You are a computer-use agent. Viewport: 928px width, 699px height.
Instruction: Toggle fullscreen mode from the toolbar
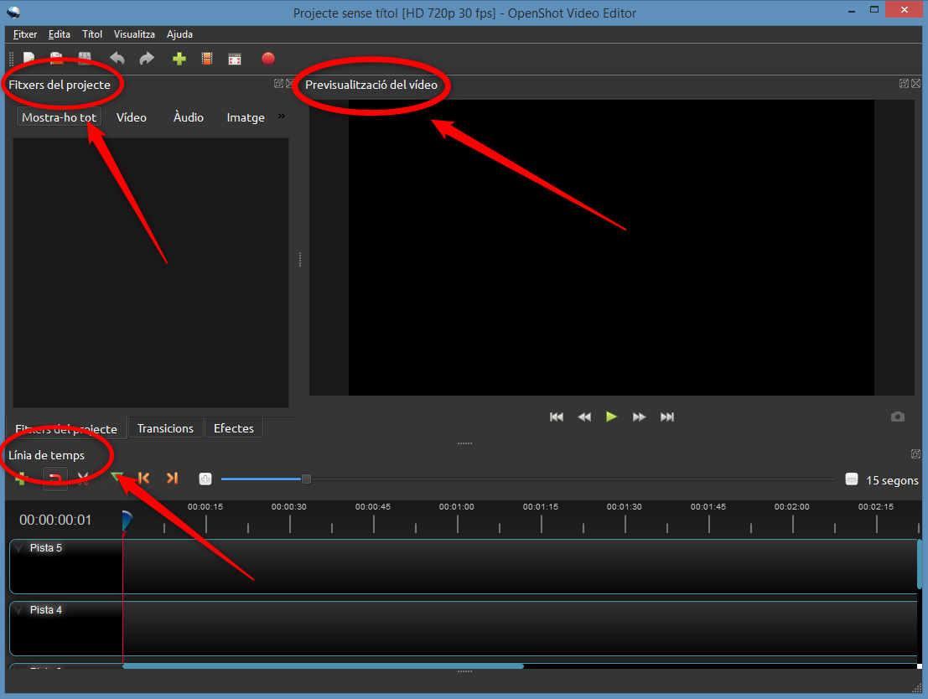[235, 59]
